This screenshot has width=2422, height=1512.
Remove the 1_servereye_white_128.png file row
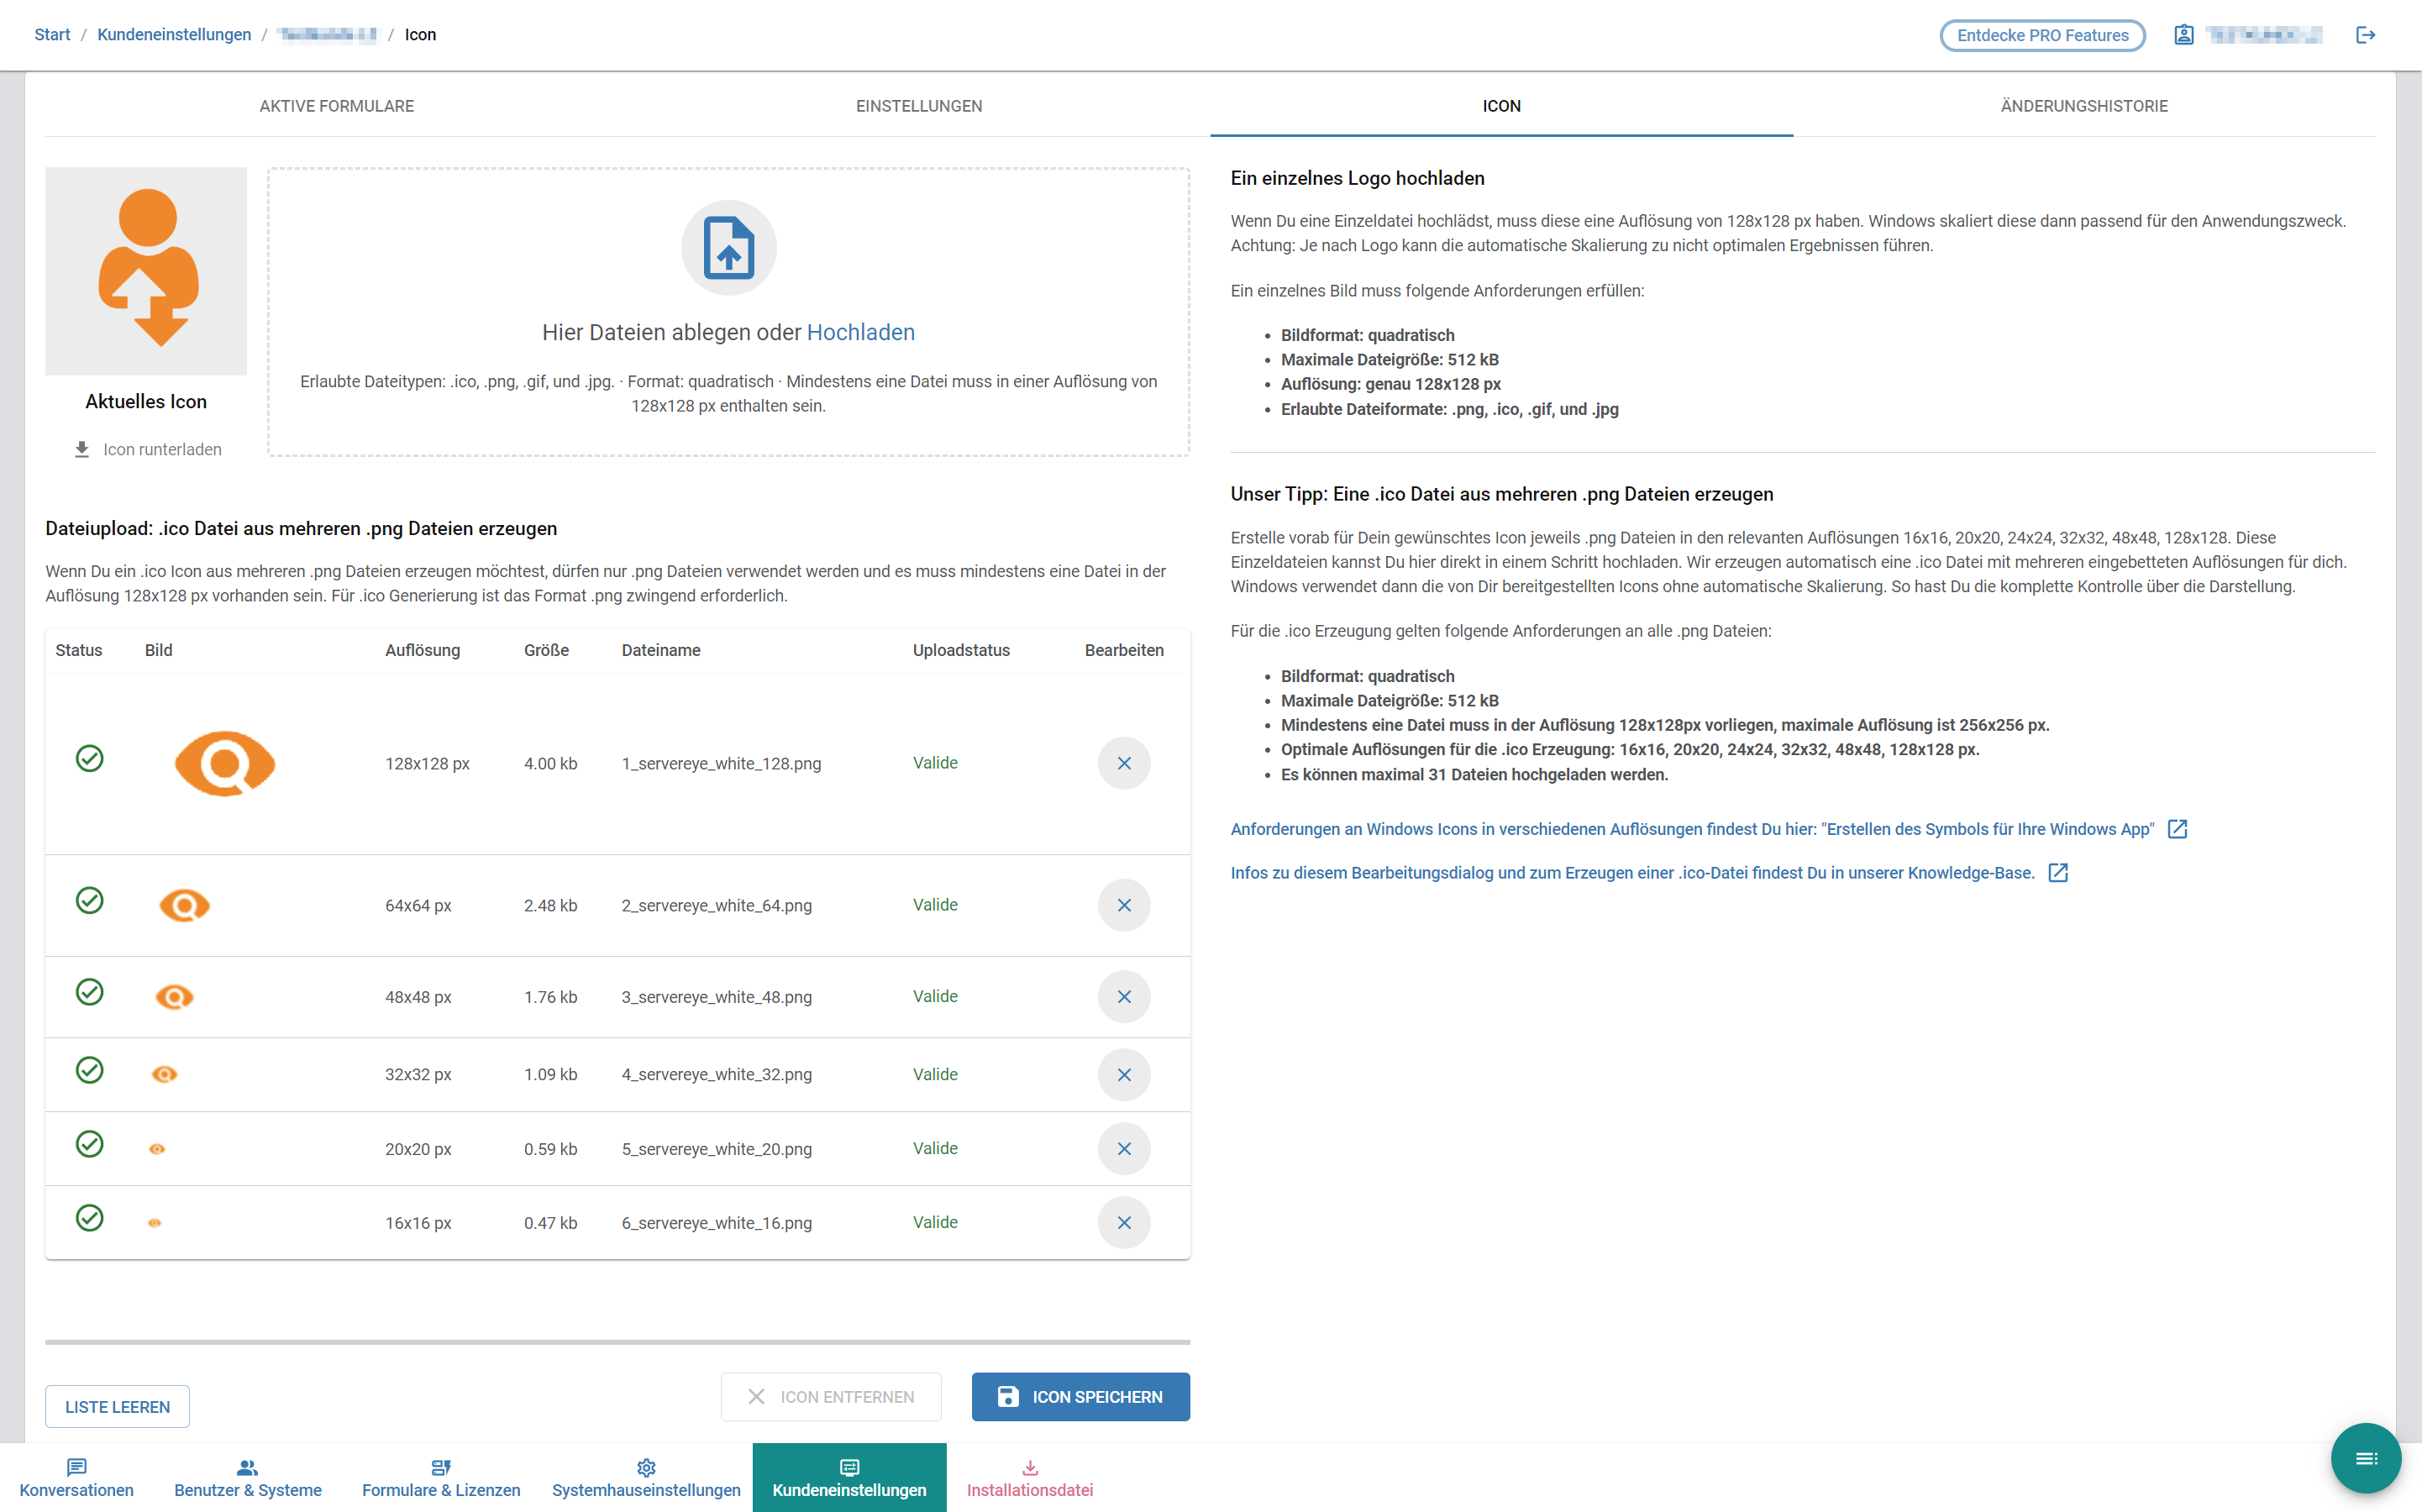[1124, 763]
